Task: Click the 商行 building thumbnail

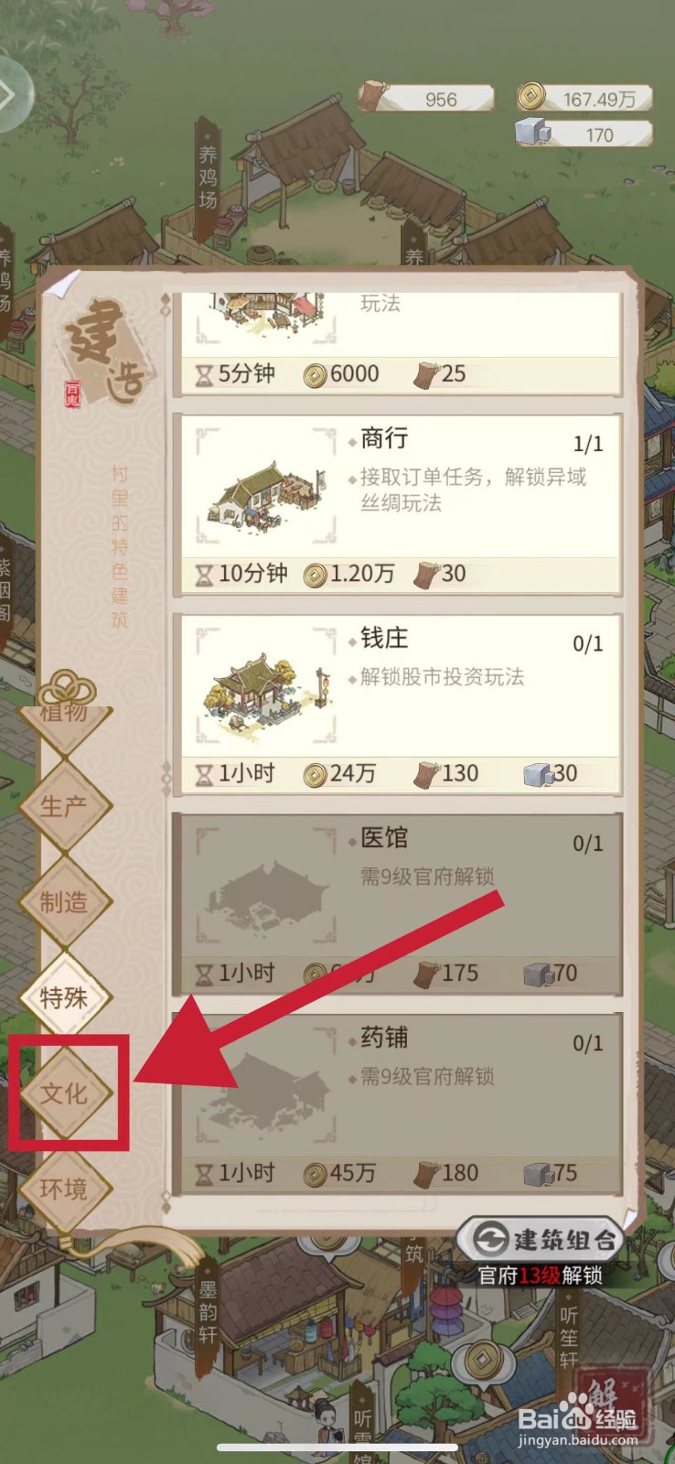Action: tap(266, 494)
